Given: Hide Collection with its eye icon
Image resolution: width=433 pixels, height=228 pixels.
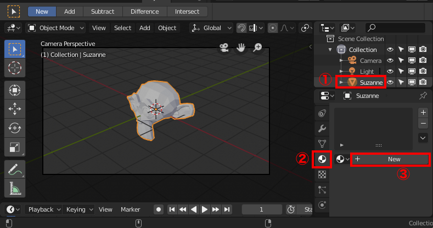Looking at the screenshot, I should 390,50.
